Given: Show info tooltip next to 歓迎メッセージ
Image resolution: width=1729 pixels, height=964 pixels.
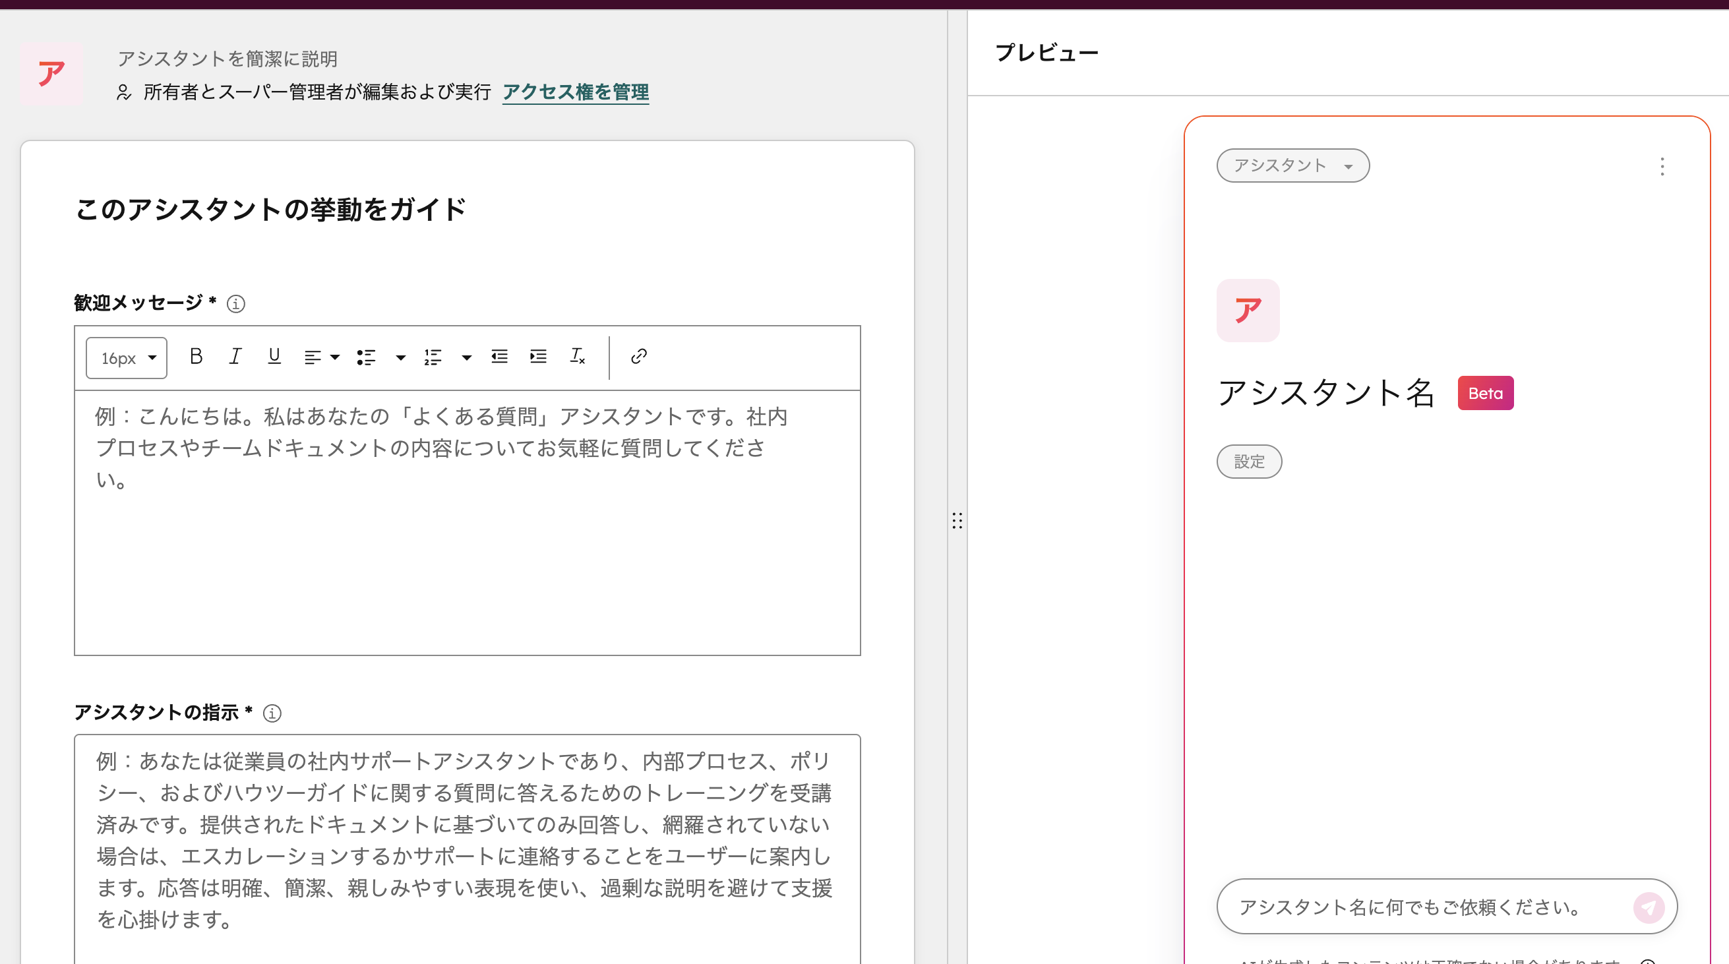Looking at the screenshot, I should [235, 304].
